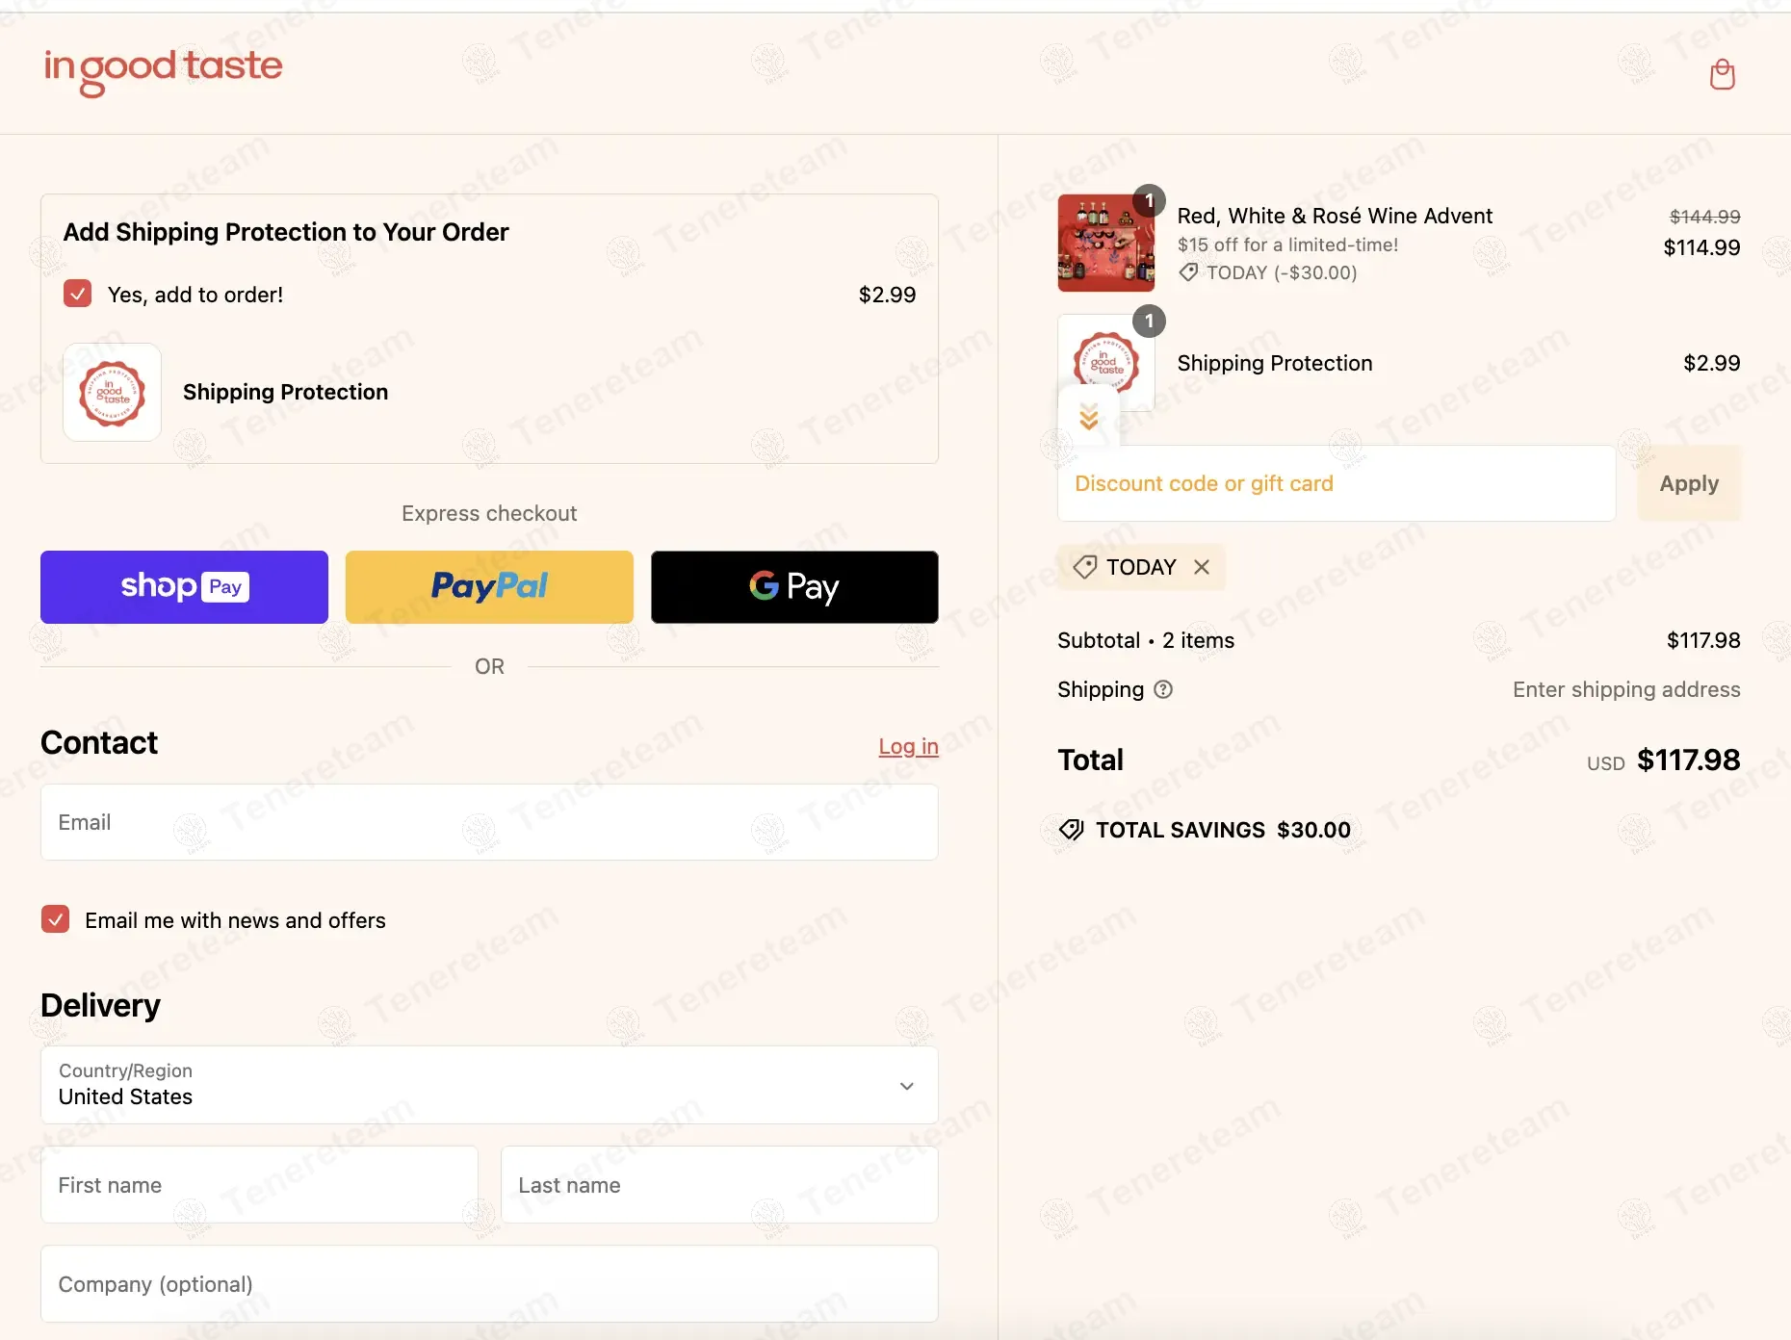Pay with Google Pay express checkout
1791x1340 pixels.
coord(794,587)
